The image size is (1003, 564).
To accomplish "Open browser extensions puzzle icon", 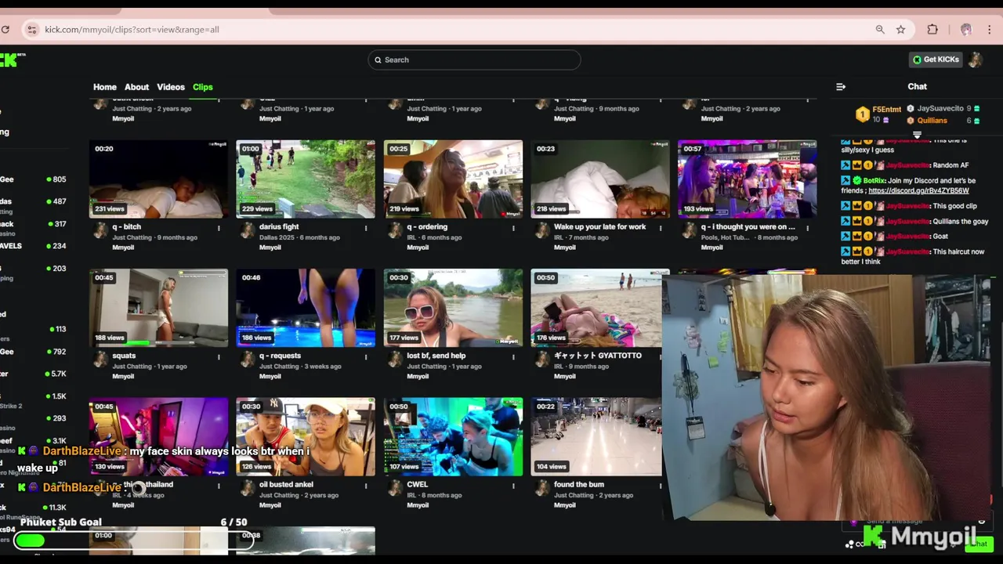I will [x=932, y=30].
